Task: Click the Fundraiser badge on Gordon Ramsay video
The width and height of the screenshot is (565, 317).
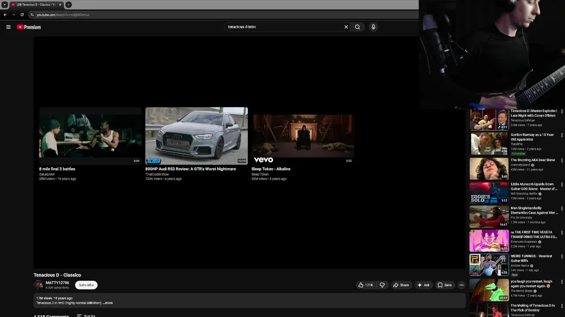Action: 518,154
